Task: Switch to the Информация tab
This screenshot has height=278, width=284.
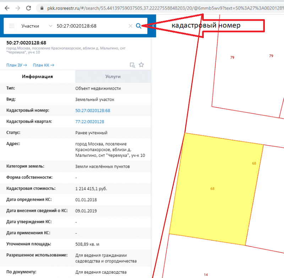Action: (x=37, y=76)
